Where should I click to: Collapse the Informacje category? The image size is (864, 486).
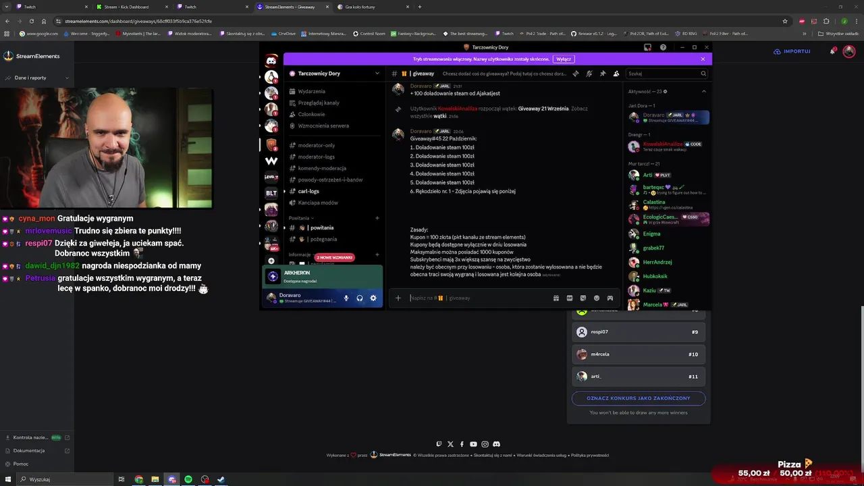[300, 254]
